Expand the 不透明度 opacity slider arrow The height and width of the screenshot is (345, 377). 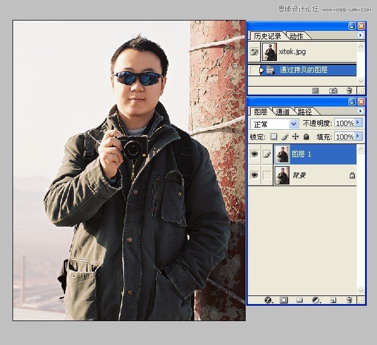pos(359,123)
